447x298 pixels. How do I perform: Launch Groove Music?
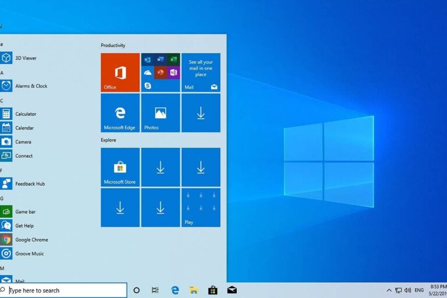pos(29,254)
